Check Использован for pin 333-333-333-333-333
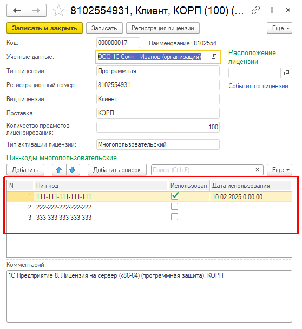 click(x=174, y=217)
